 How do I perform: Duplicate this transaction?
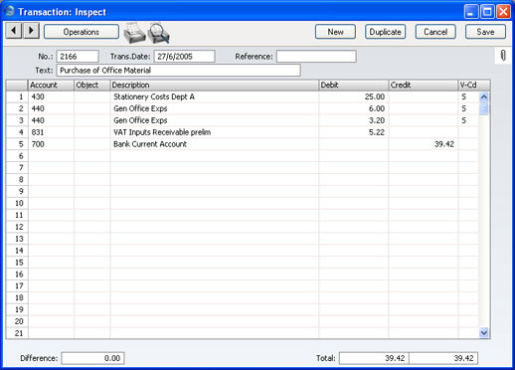point(385,32)
